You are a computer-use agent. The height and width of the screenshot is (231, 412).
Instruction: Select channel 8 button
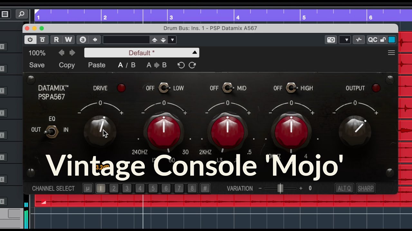[x=192, y=188]
